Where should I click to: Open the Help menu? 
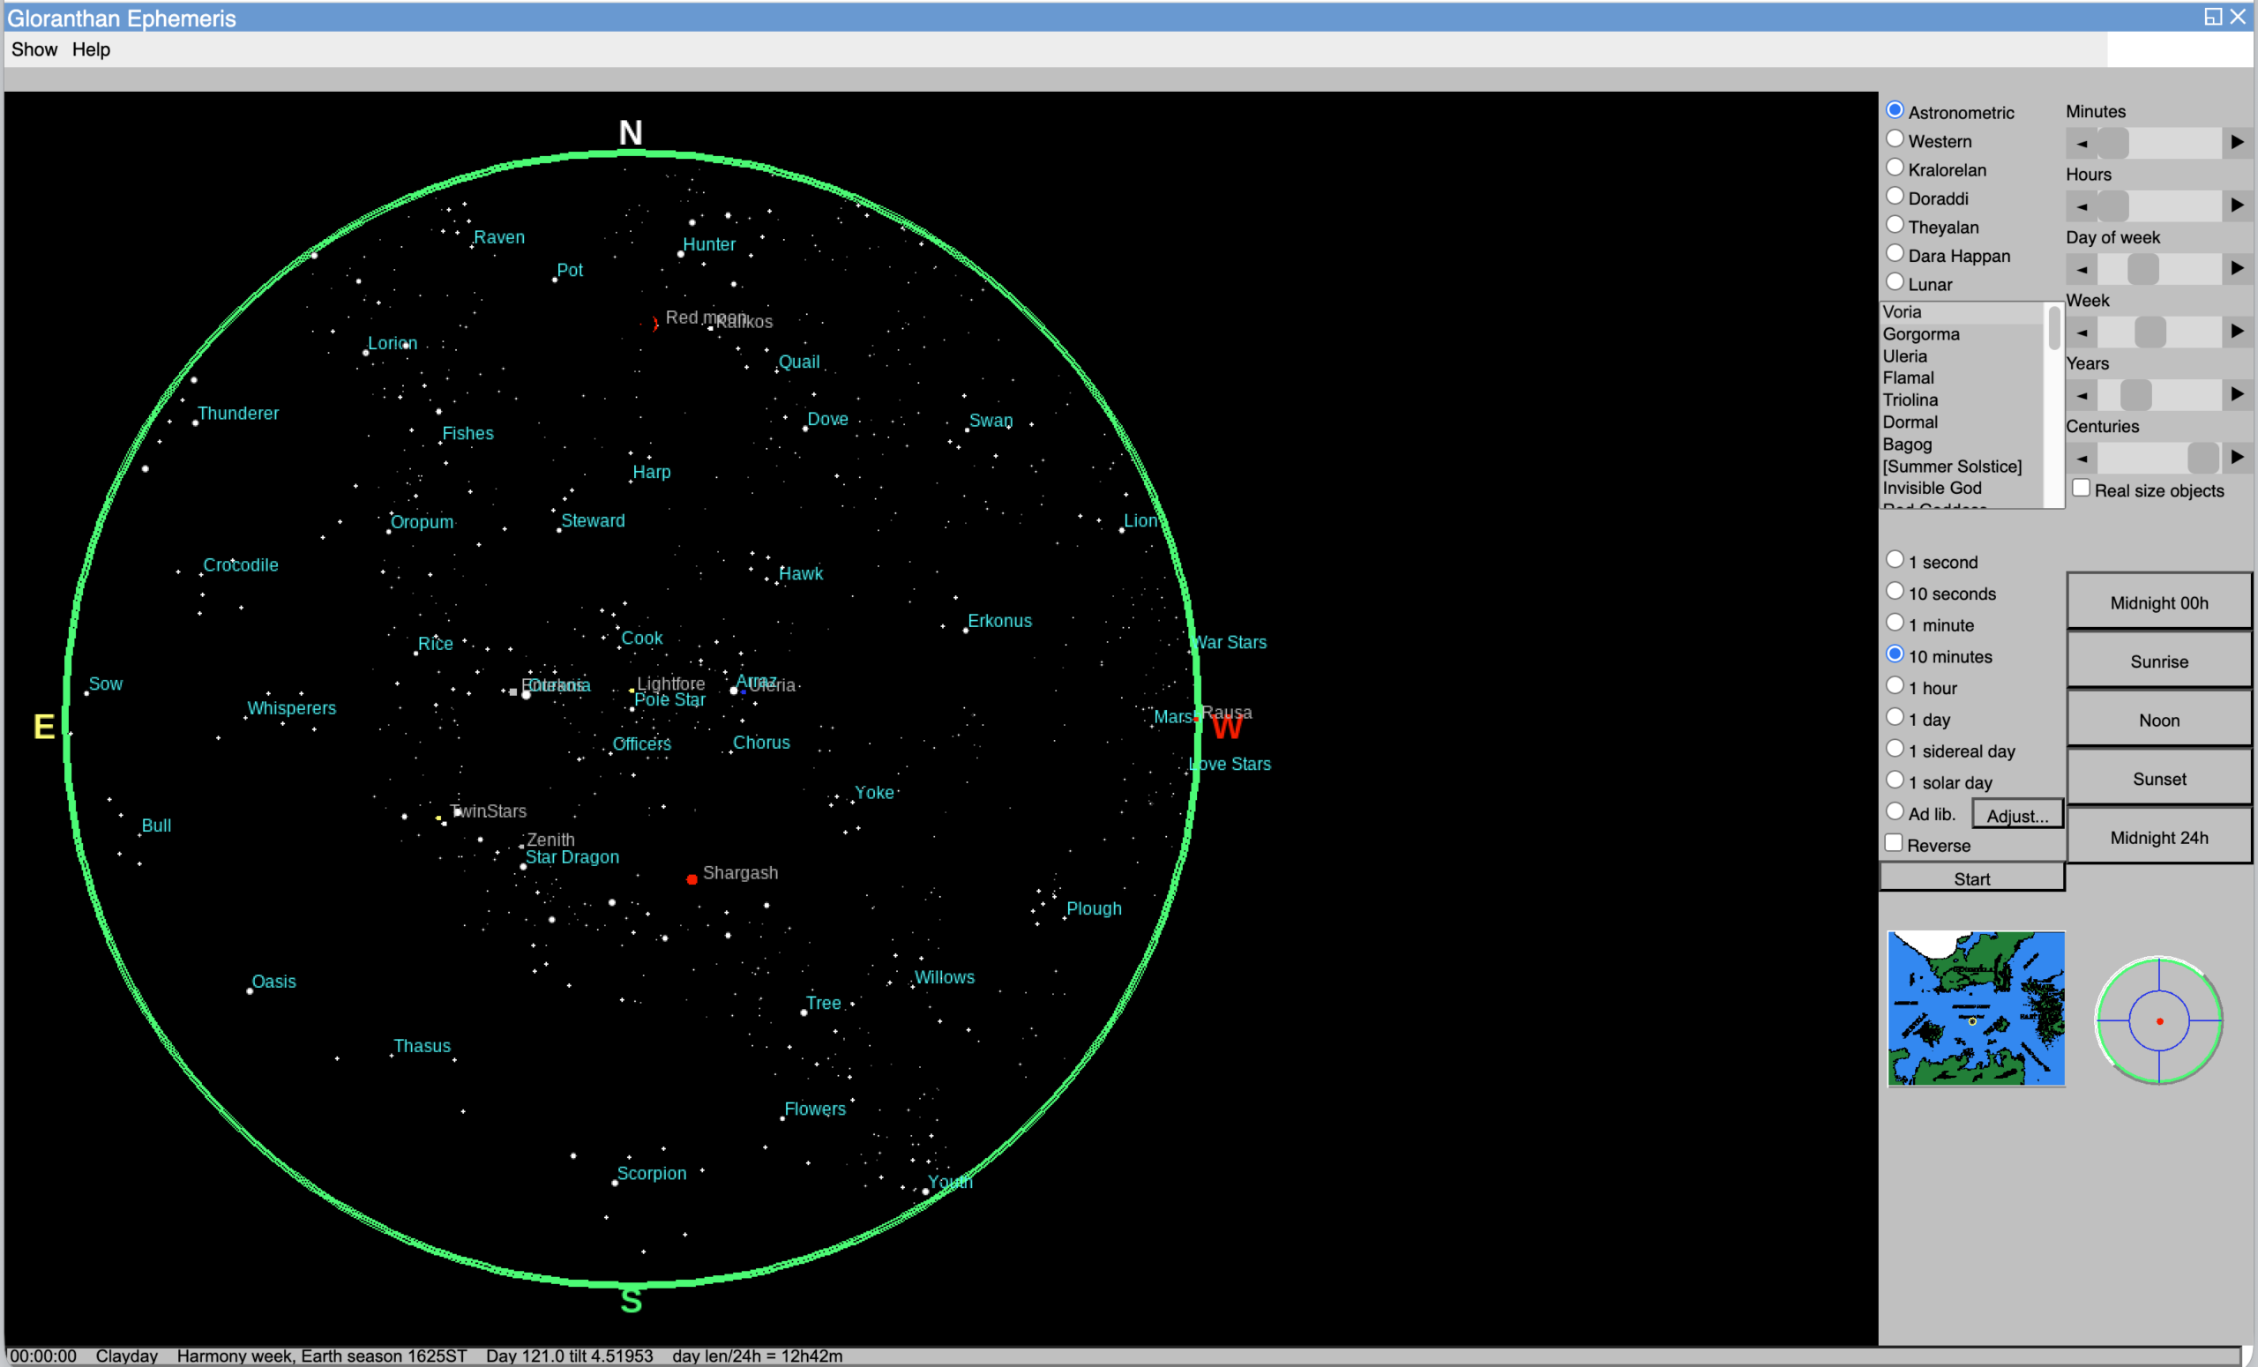pyautogui.click(x=91, y=49)
